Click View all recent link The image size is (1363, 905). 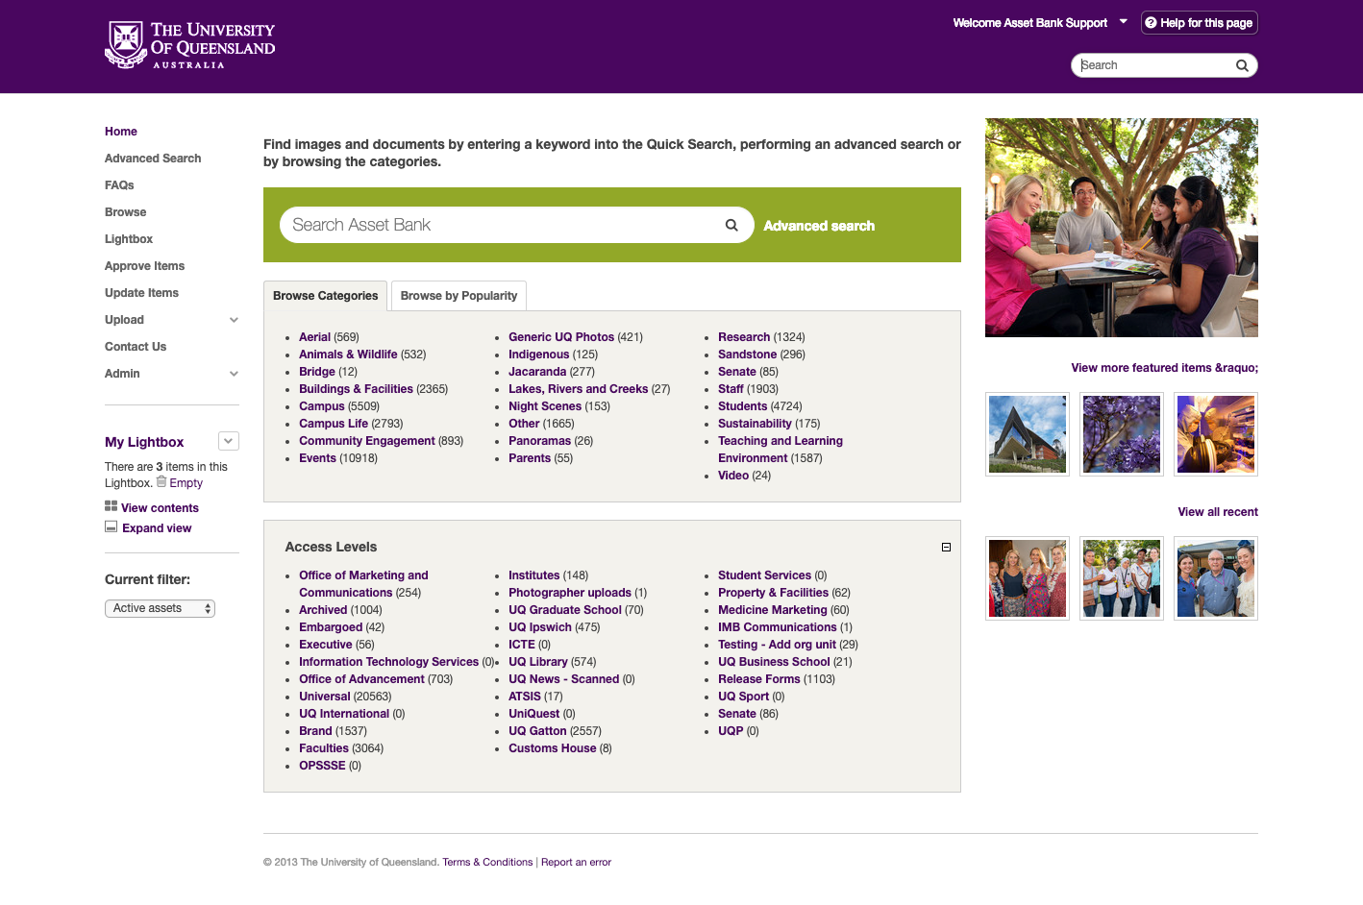1218,512
